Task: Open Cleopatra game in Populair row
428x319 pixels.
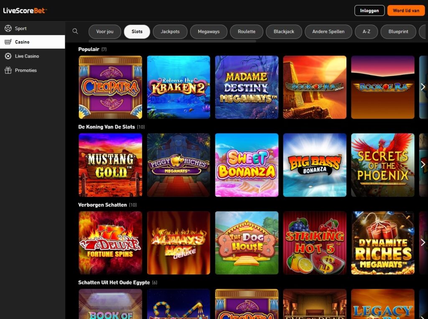Action: 110,87
